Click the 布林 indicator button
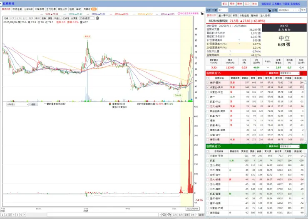 [37, 18]
